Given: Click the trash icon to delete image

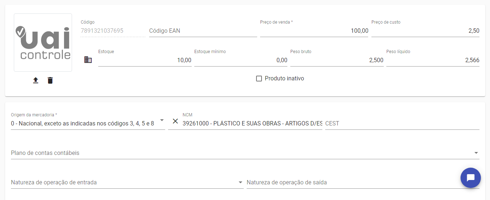Looking at the screenshot, I should tap(50, 80).
